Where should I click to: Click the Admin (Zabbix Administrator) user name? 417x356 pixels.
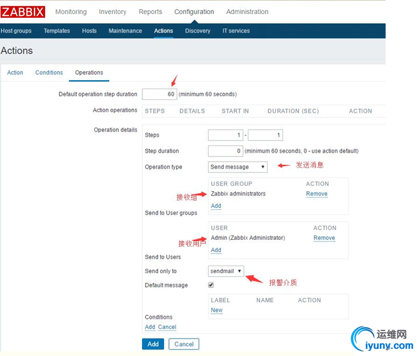click(x=248, y=238)
